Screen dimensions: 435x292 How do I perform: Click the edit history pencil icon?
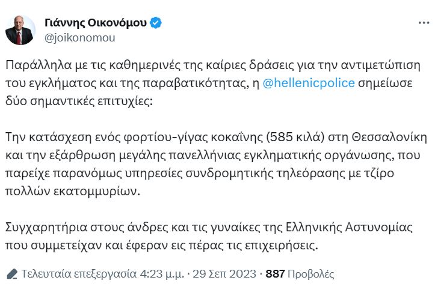pos(11,274)
